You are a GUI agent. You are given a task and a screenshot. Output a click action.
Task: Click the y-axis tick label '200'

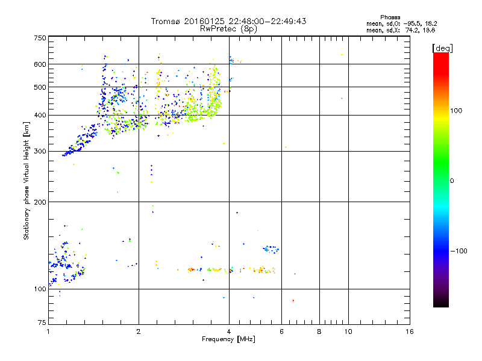(x=40, y=202)
